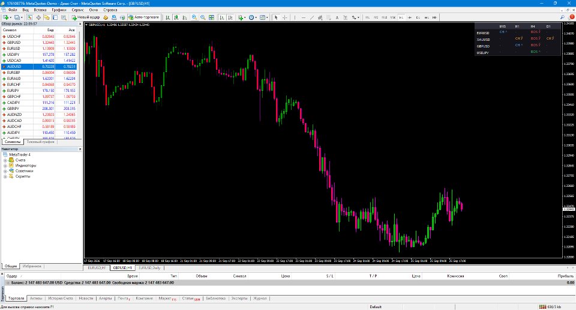Open the Profiles toolbar icon

click(x=17, y=17)
